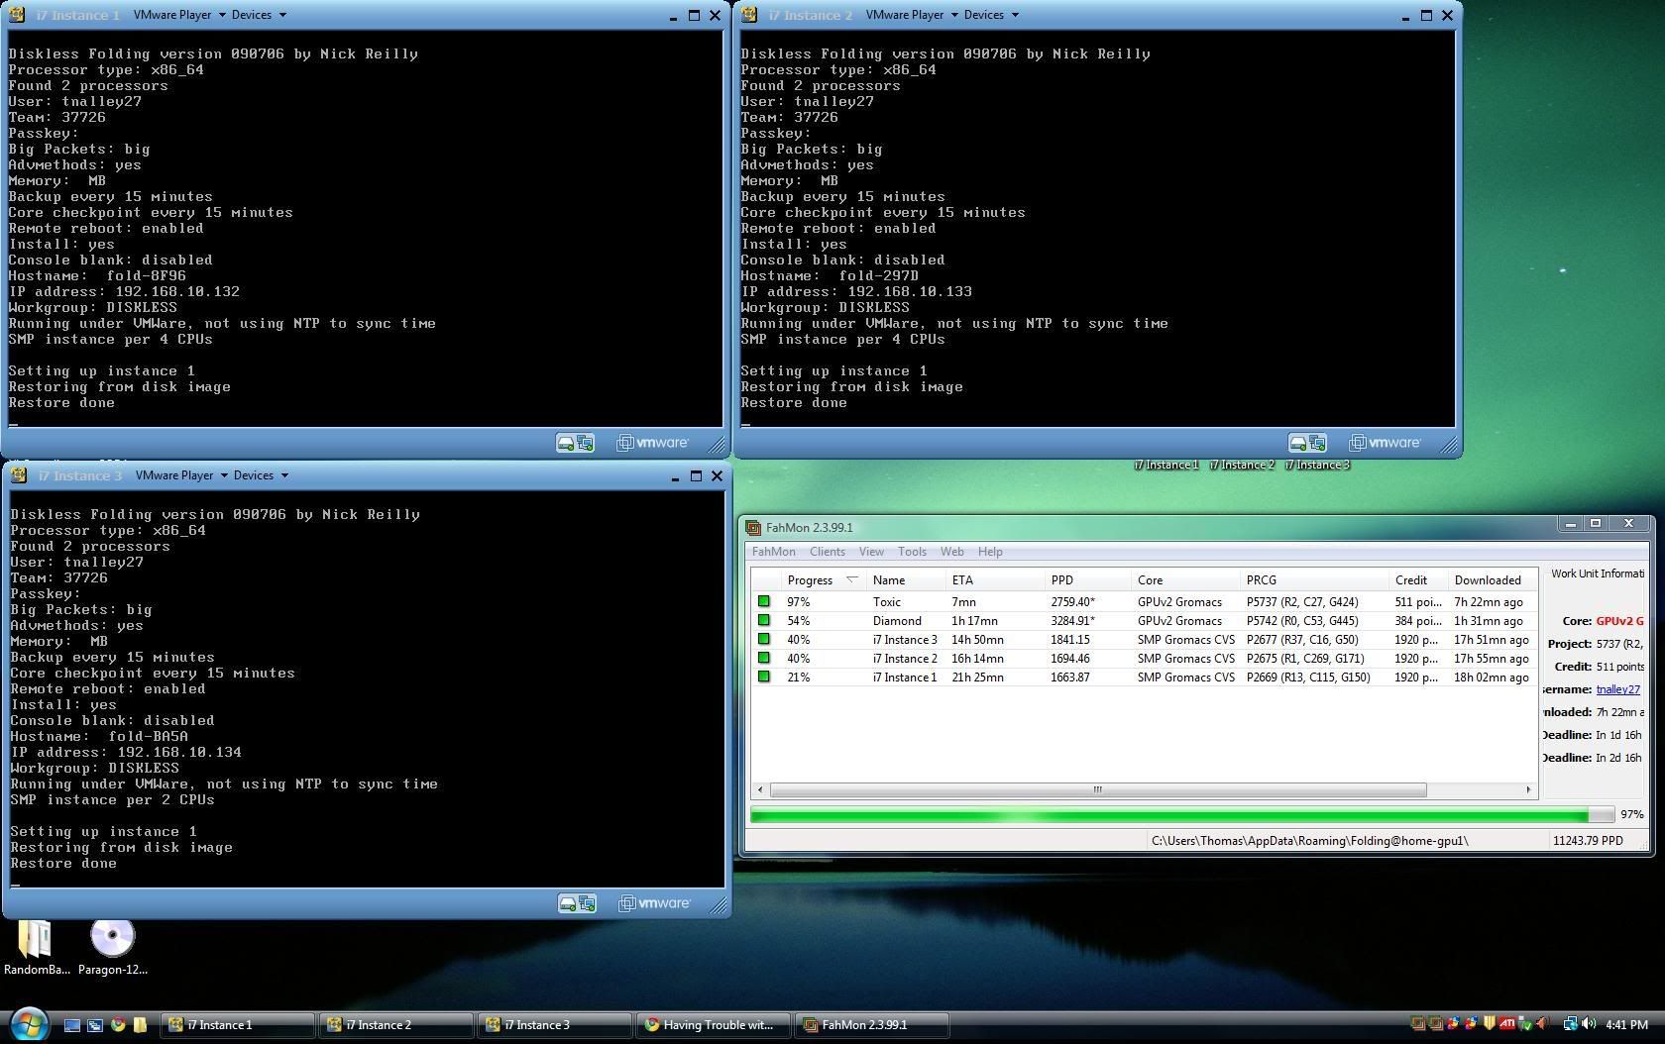Click the network adapter icon in i7 Instance 2
This screenshot has height=1044, width=1665.
pos(1317,443)
